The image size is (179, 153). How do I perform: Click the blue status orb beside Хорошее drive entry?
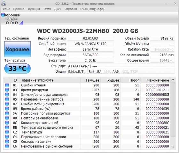tap(3, 15)
